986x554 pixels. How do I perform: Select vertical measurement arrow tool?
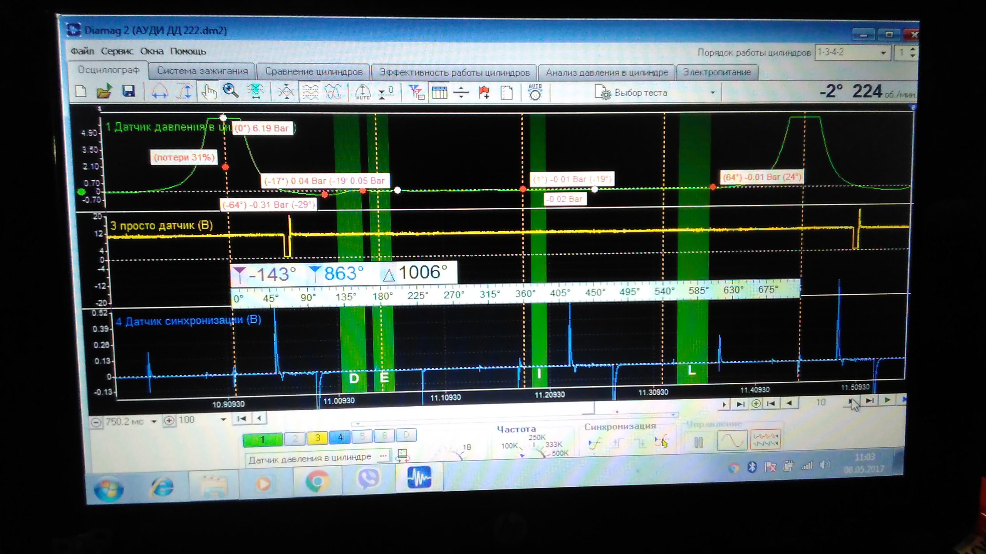(184, 92)
